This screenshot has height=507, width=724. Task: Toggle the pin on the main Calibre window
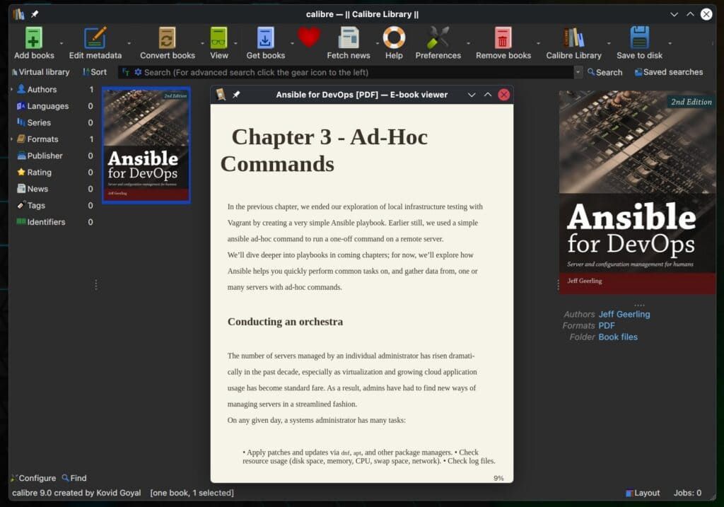33,13
